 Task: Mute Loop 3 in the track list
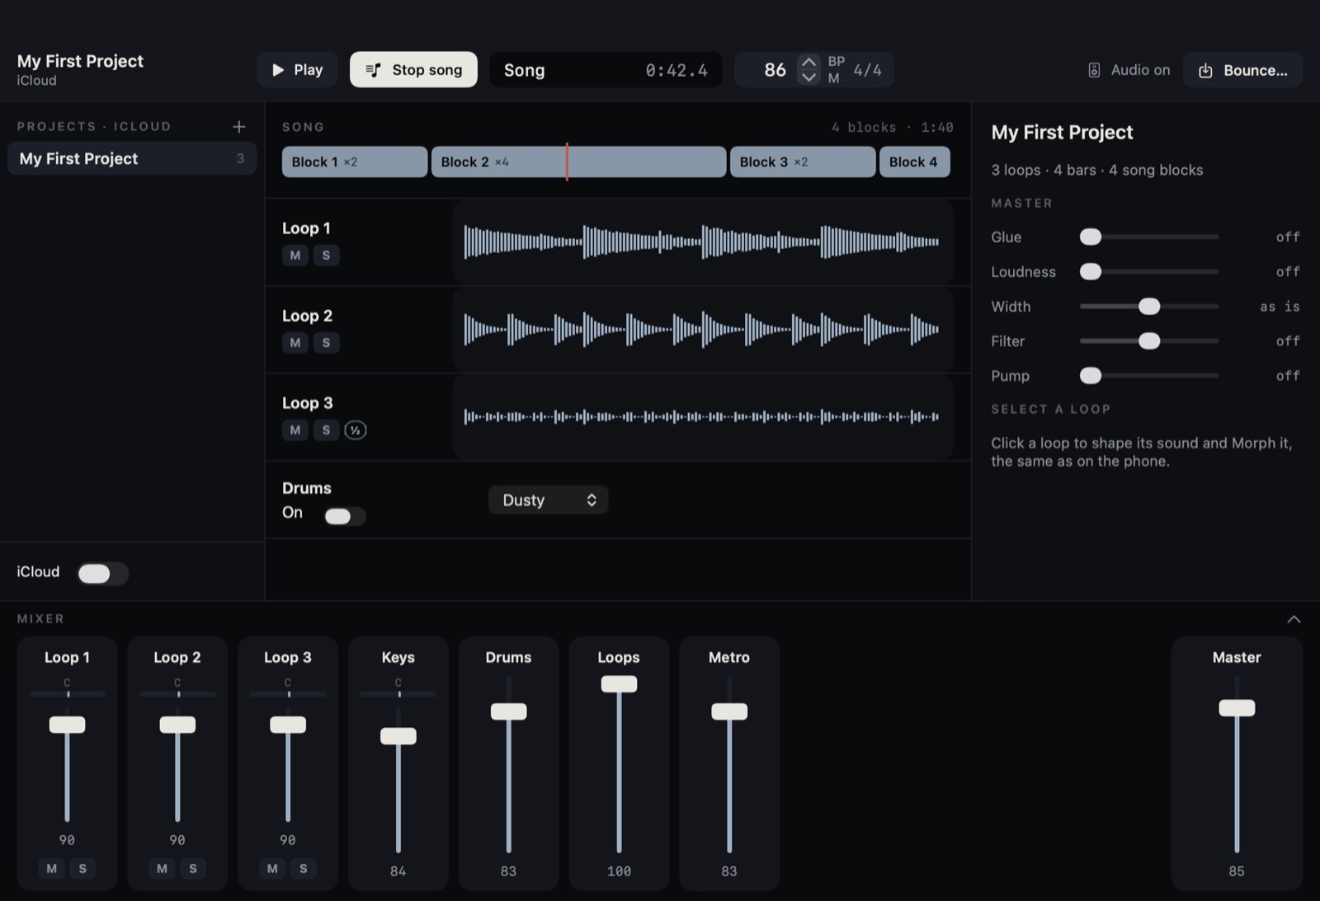[295, 429]
